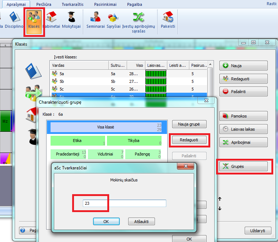Open Laisvas laikas for the class
The width and height of the screenshot is (278, 242).
244,129
